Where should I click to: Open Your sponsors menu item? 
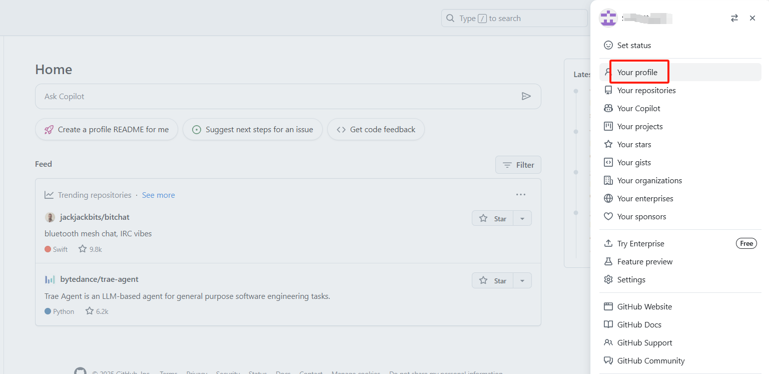tap(680, 216)
